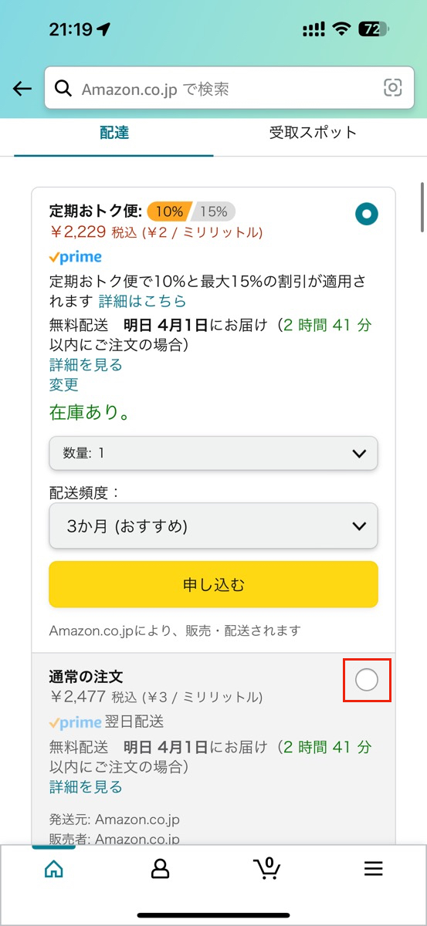The image size is (427, 926).
Task: Open account profile icon
Action: [160, 868]
